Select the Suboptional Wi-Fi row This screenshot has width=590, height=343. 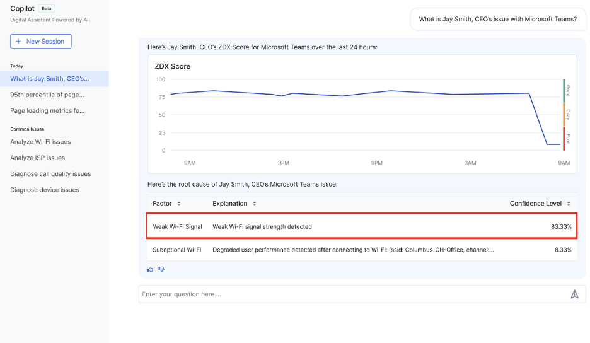point(362,250)
